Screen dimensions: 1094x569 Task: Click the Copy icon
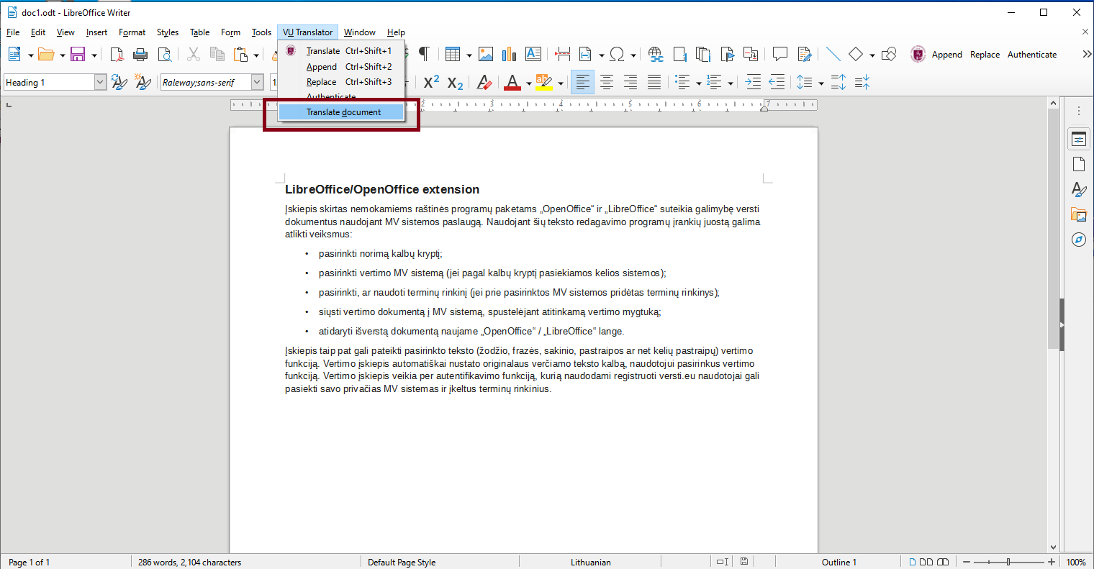(217, 55)
